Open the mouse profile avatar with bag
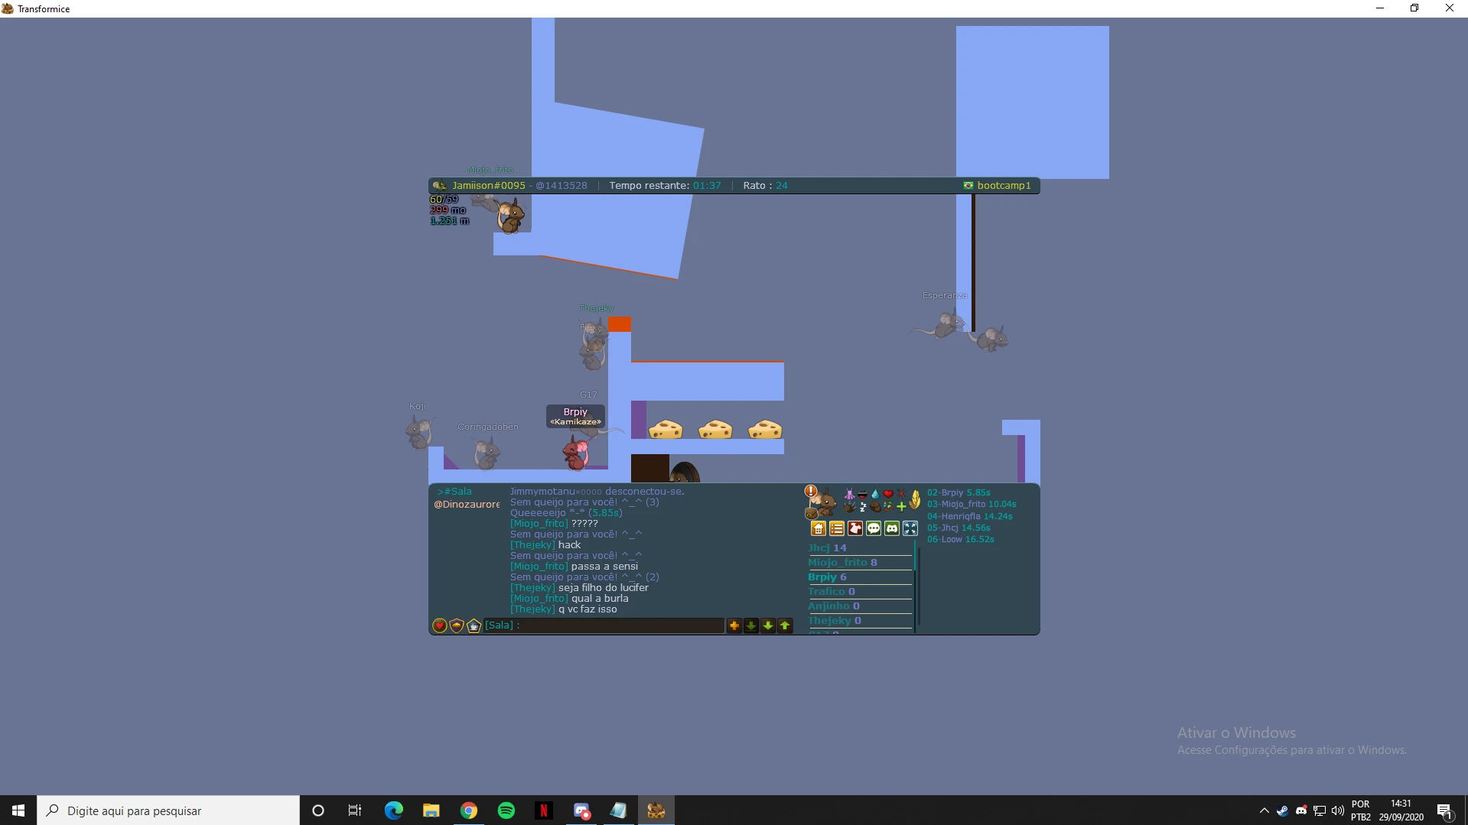The image size is (1468, 825). click(x=821, y=504)
